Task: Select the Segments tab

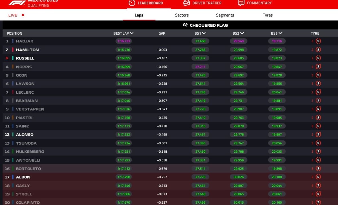Action: pyautogui.click(x=225, y=15)
